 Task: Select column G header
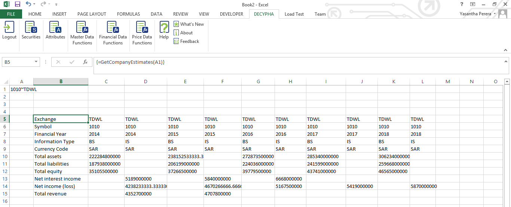click(258, 82)
